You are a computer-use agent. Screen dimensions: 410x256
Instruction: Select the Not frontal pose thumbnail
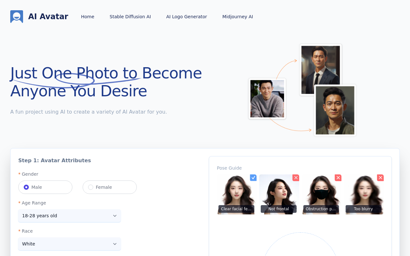(279, 194)
